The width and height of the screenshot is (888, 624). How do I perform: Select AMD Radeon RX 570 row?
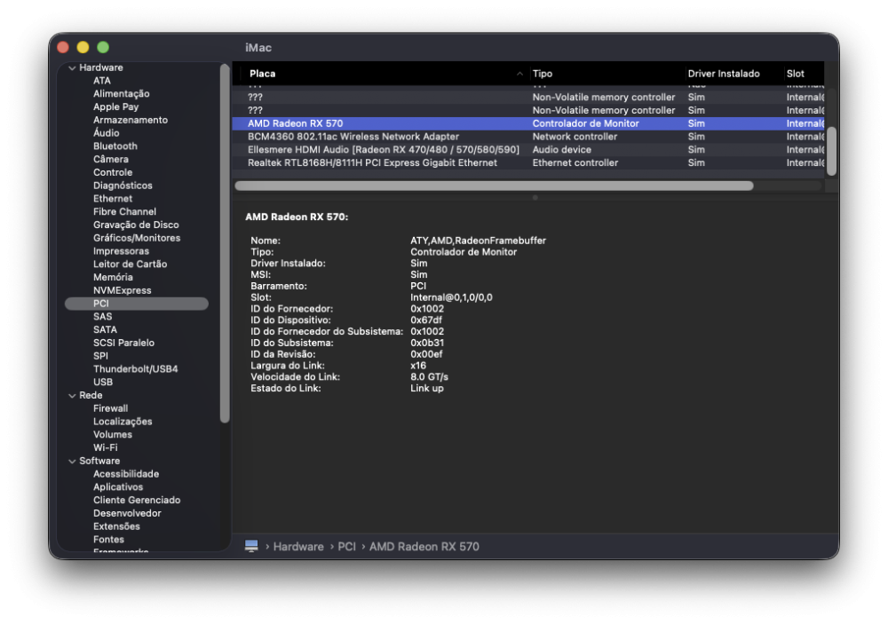(x=527, y=123)
